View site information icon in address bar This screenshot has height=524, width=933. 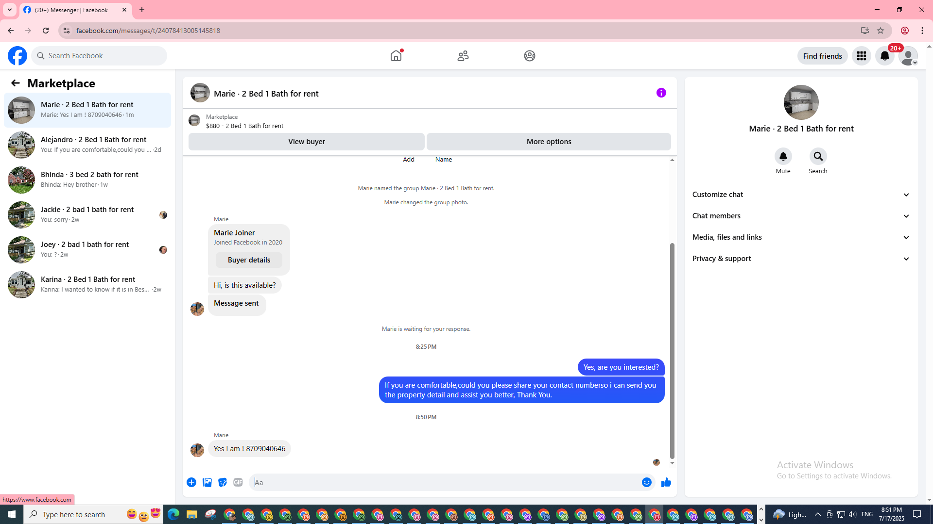pos(67,31)
